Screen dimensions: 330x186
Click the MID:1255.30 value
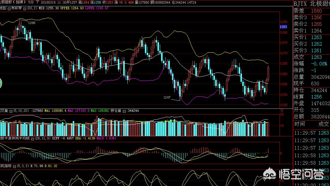49,8
